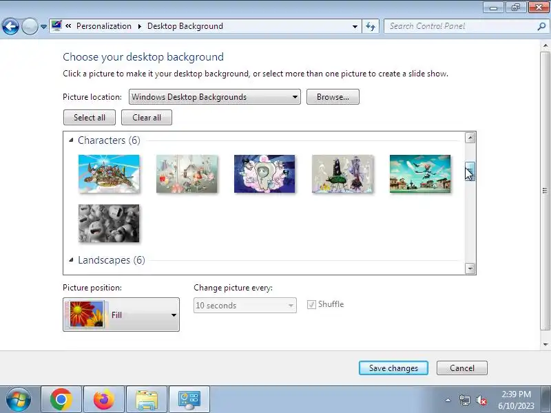Click the Refresh button next to address bar
The image size is (551, 413).
pyautogui.click(x=371, y=26)
